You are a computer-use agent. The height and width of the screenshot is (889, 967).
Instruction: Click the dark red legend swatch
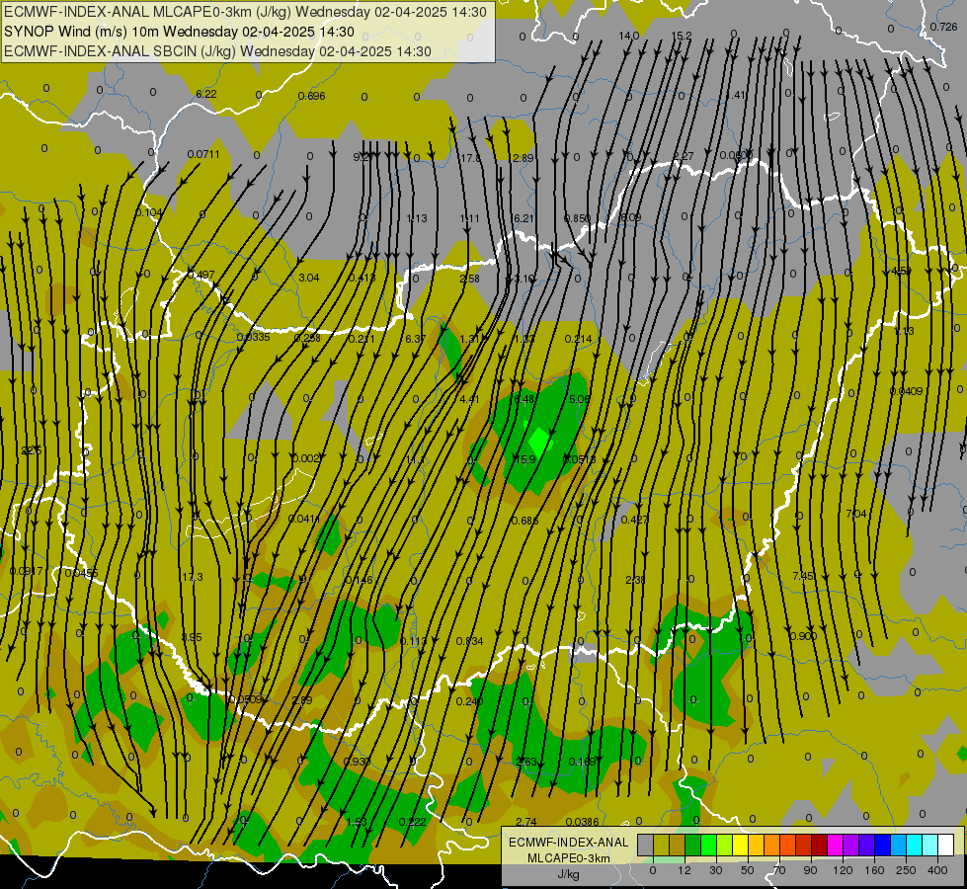pyautogui.click(x=819, y=845)
